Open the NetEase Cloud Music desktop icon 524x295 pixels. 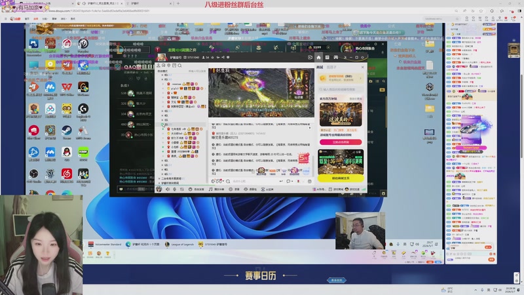67,174
